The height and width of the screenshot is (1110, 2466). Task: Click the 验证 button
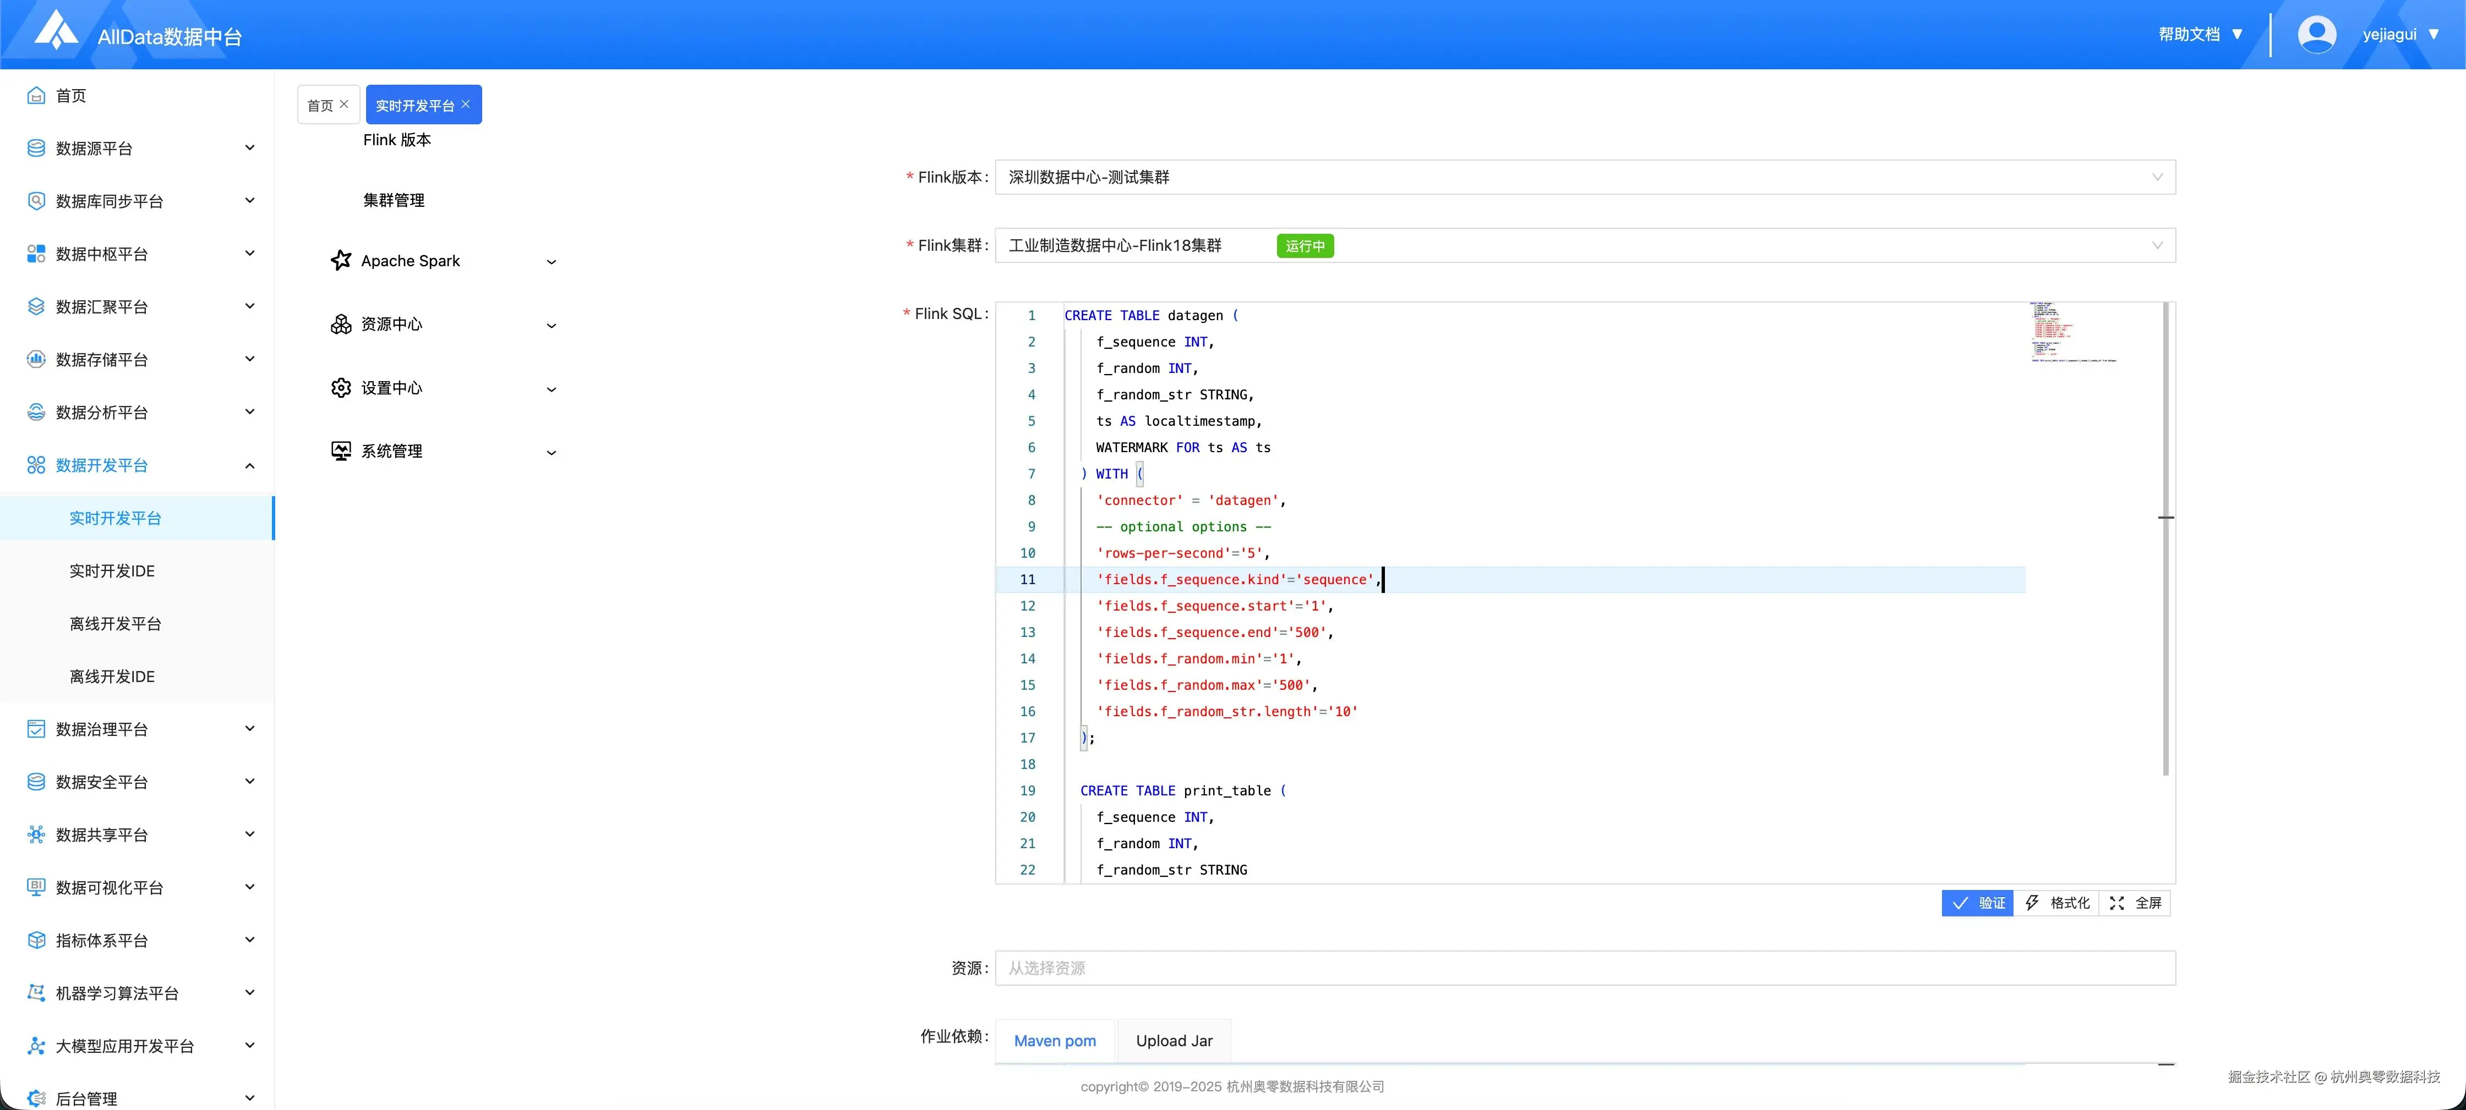[x=1978, y=902]
